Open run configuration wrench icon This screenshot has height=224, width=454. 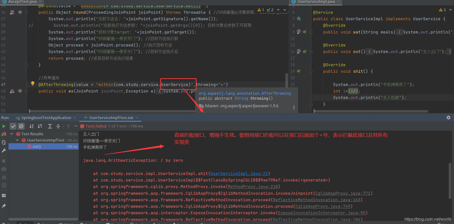pyautogui.click(x=4, y=150)
